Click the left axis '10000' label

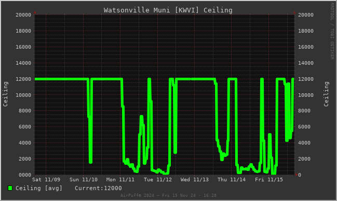[x=23, y=95]
